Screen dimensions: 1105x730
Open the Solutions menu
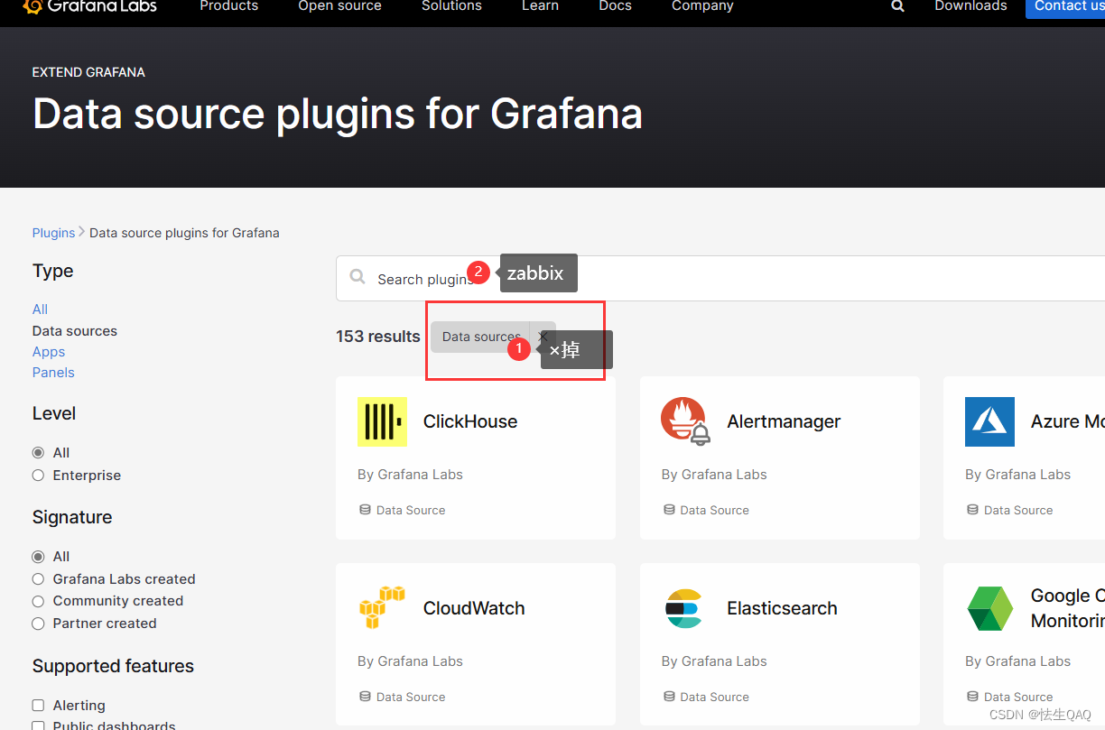pos(451,6)
